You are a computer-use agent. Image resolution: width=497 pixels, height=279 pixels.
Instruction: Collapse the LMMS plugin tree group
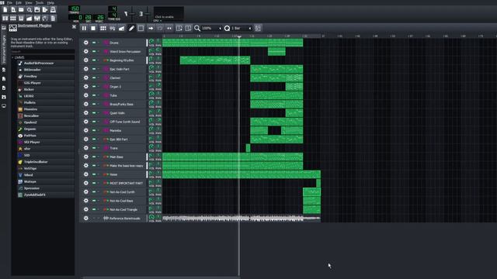12,57
